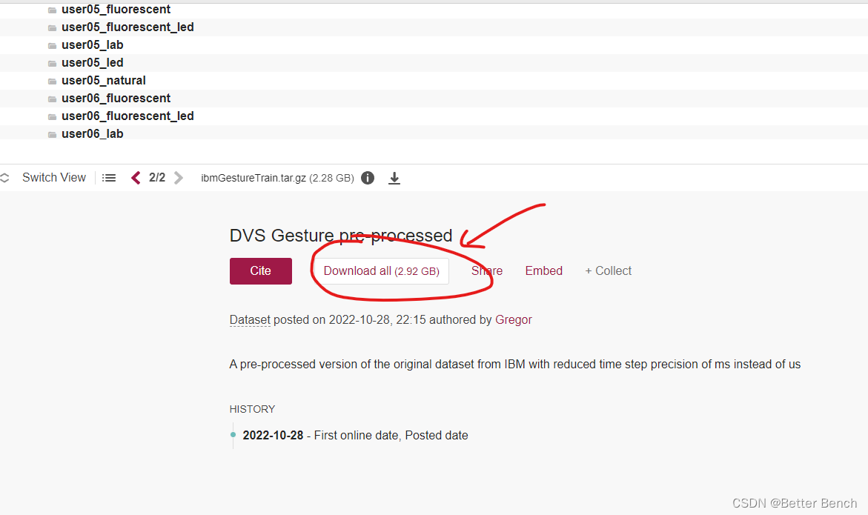
Task: Open the user06_lab folder
Action: (93, 133)
